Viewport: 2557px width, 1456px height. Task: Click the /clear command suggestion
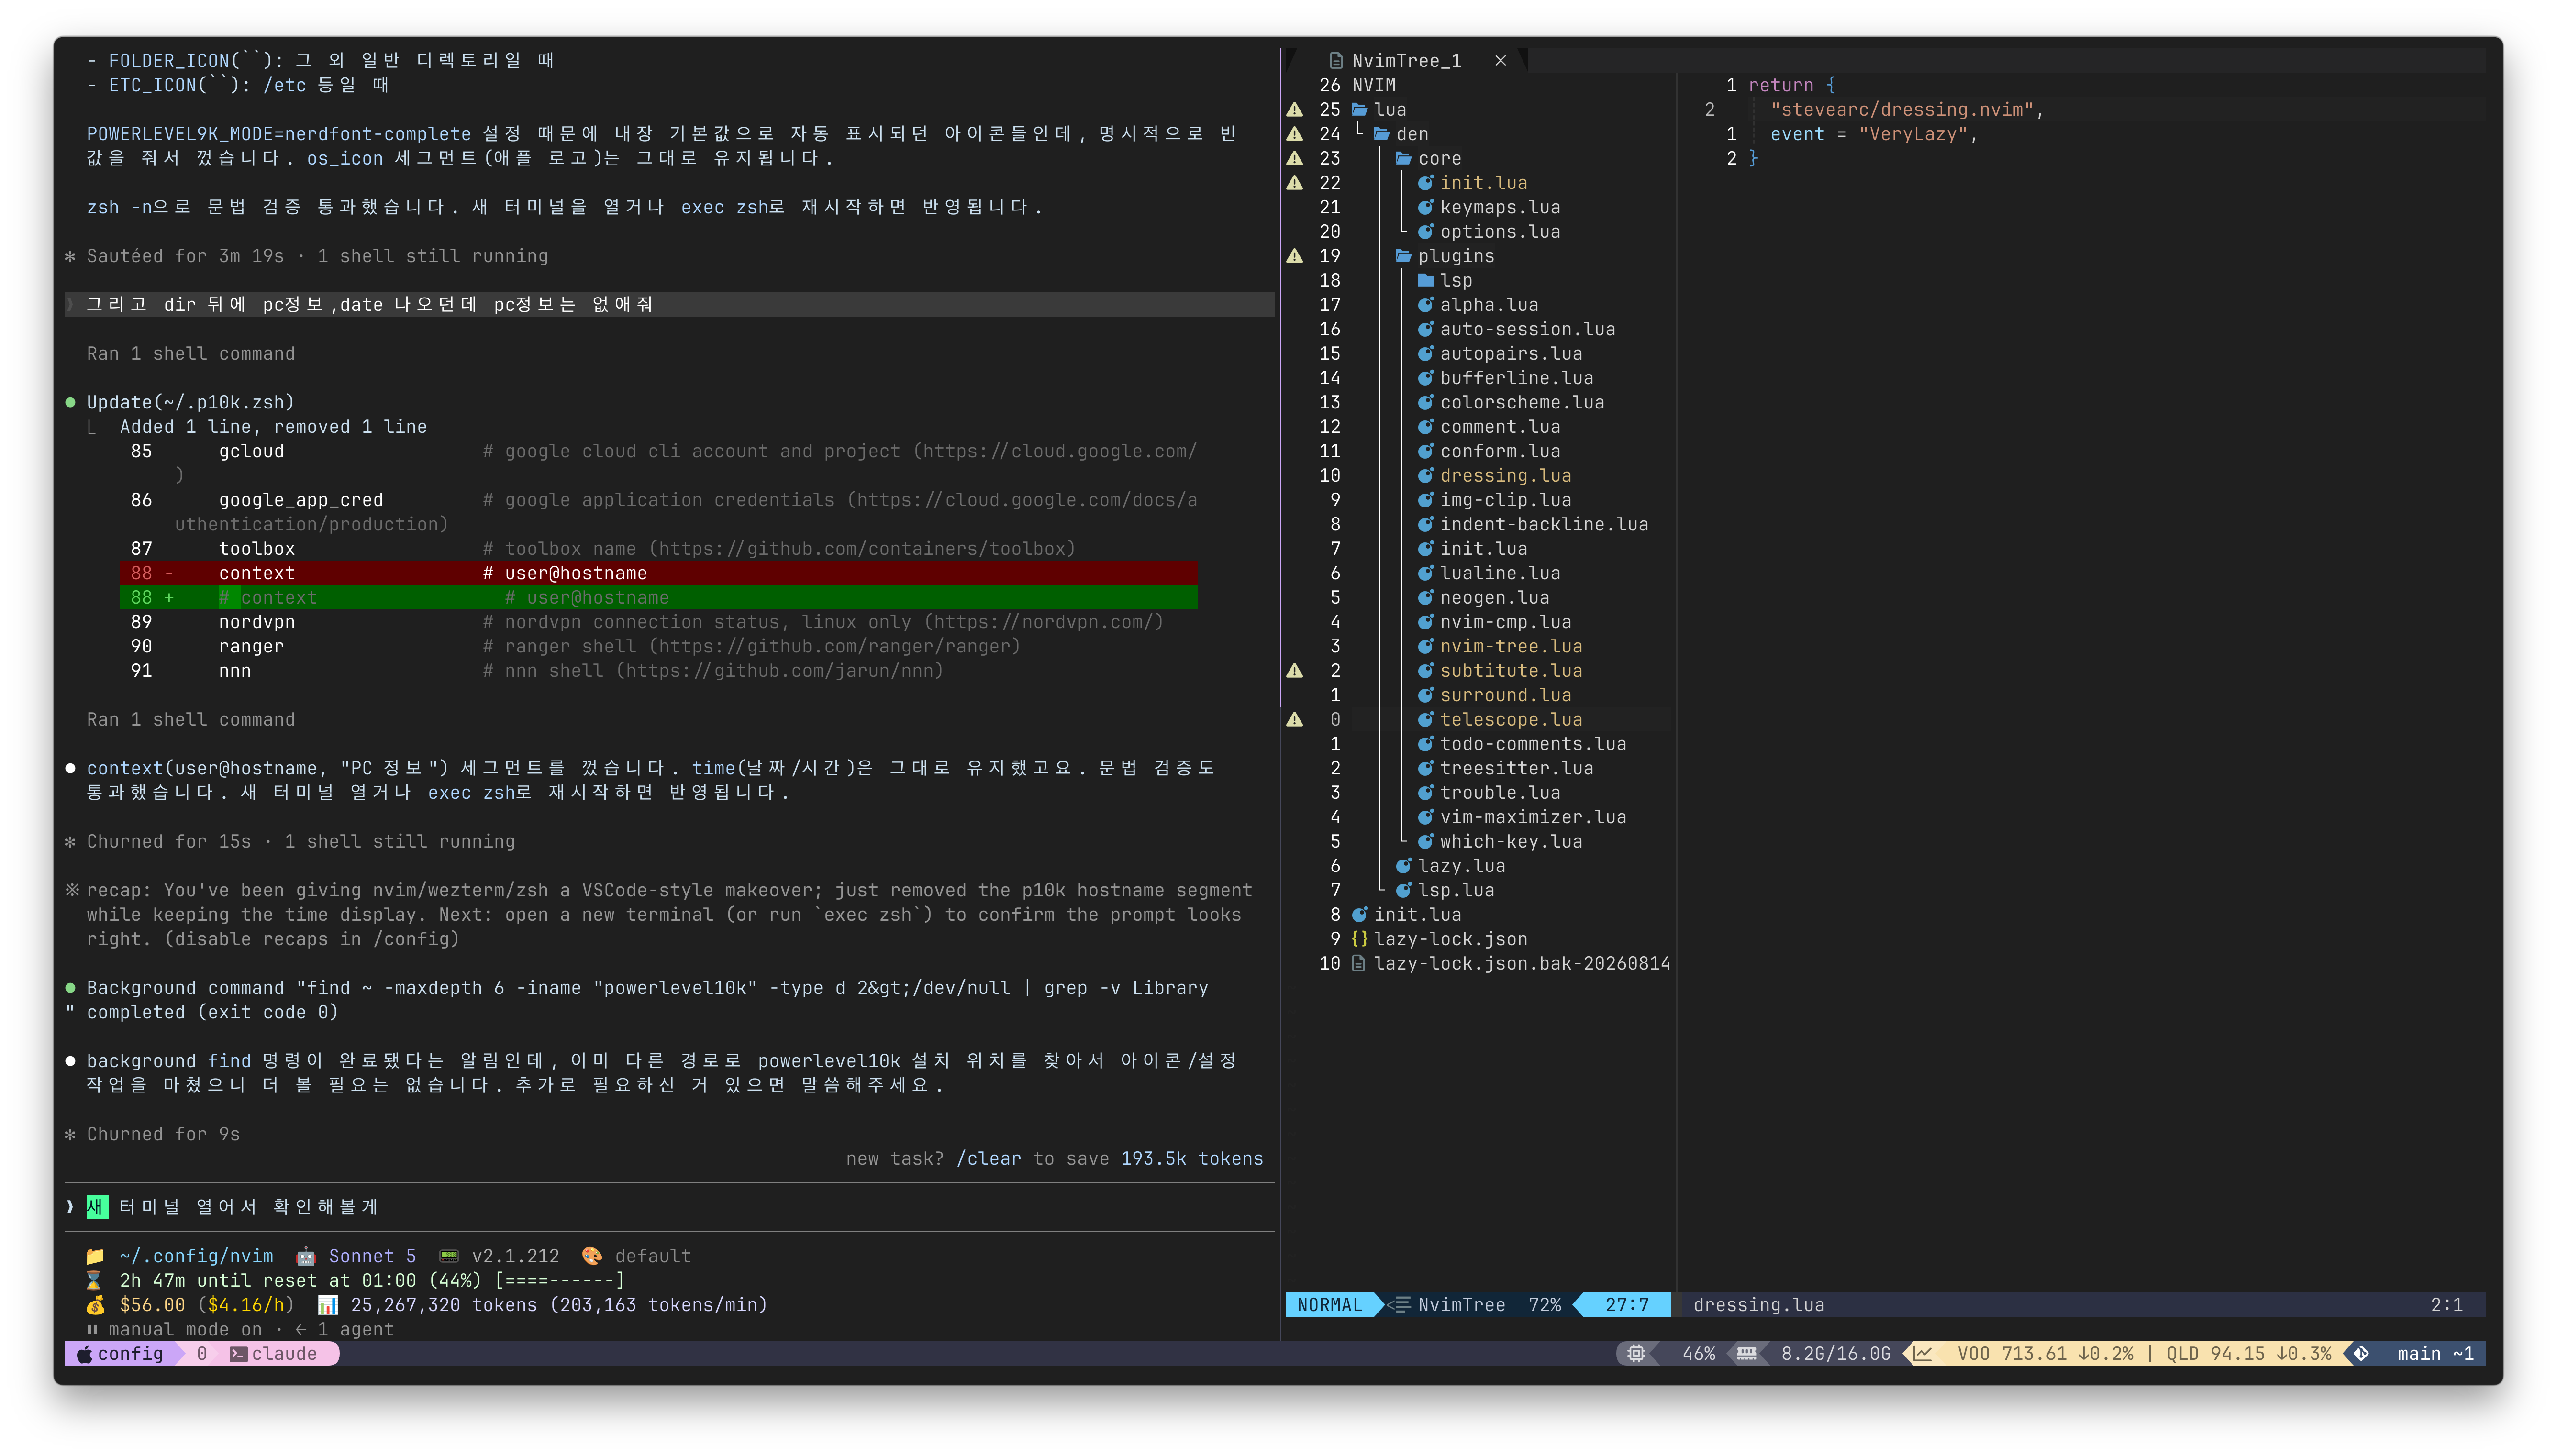click(989, 1159)
